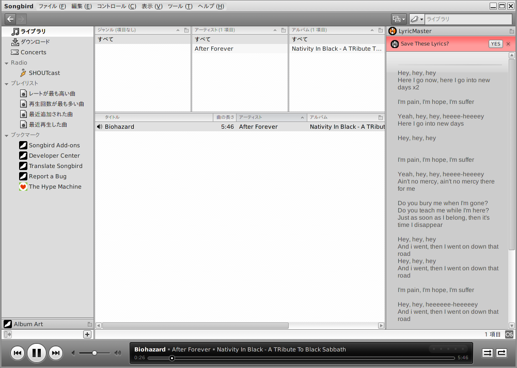Toggle shuffle mode
The image size is (517, 368).
[487, 353]
